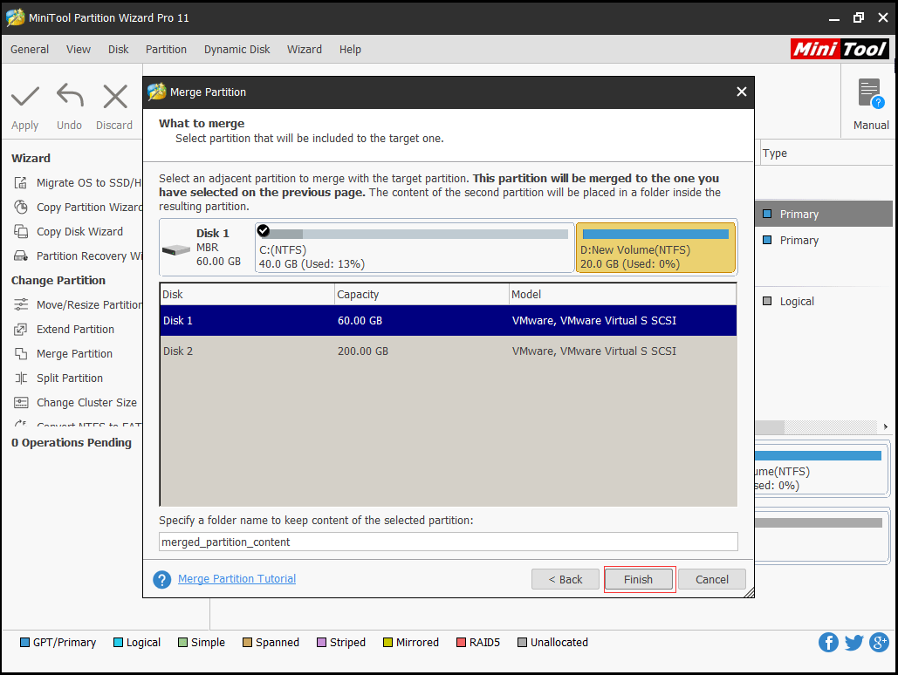
Task: Click the Split Partition icon
Action: [21, 378]
